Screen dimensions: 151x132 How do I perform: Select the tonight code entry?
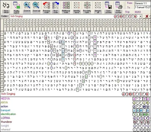coord(5,126)
